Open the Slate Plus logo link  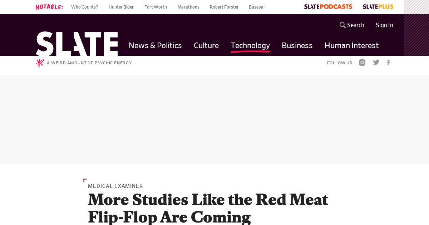(x=378, y=7)
